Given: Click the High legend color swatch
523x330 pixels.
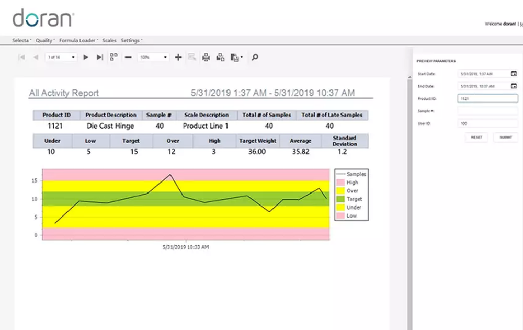Looking at the screenshot, I should coord(340,183).
